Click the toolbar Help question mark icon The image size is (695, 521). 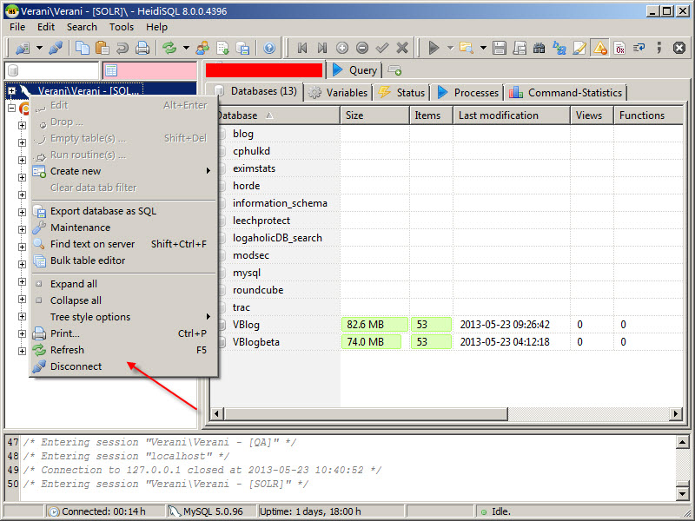[269, 48]
